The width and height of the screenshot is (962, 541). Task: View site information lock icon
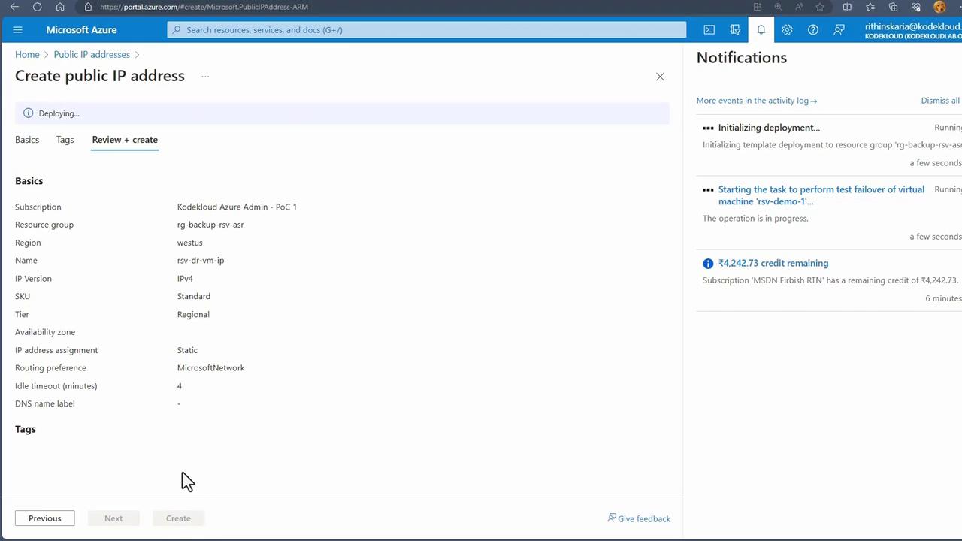(88, 7)
